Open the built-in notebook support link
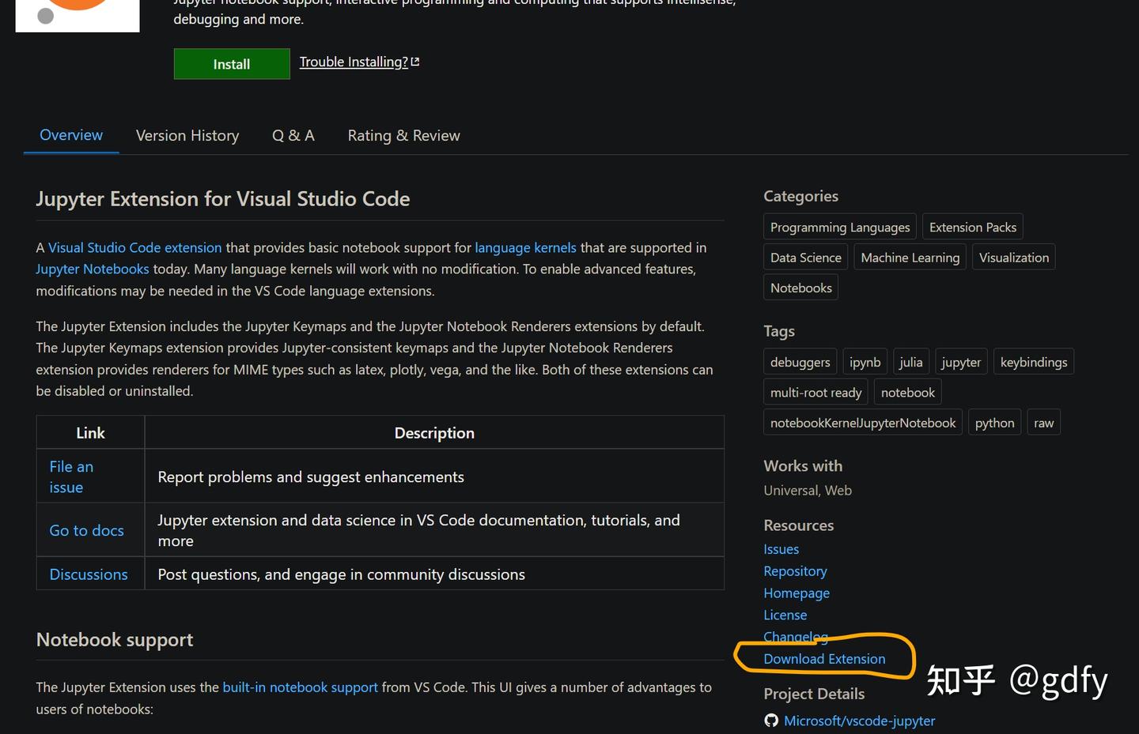1139x734 pixels. pos(300,687)
